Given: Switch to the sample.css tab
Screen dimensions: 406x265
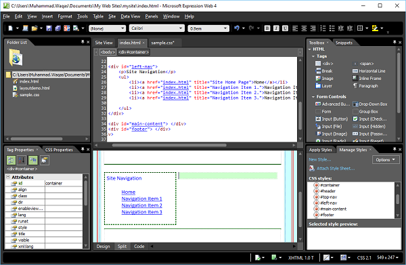Looking at the screenshot, I should (163, 43).
